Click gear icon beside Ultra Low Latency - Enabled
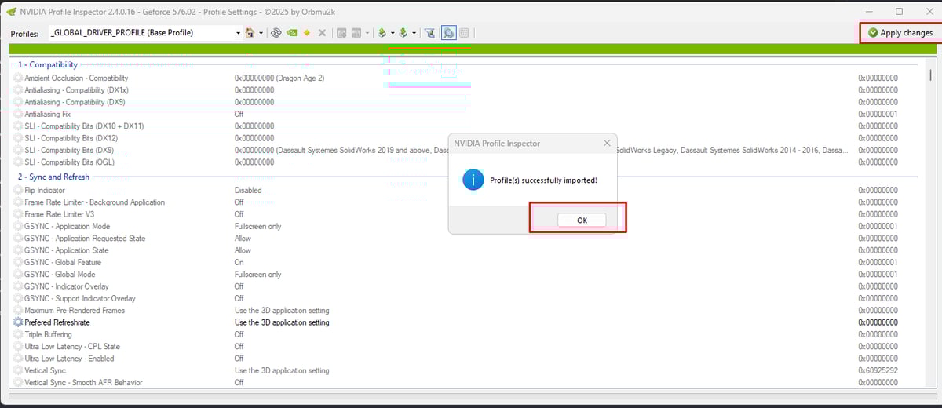Screen dimensions: 942x408 click(x=18, y=359)
